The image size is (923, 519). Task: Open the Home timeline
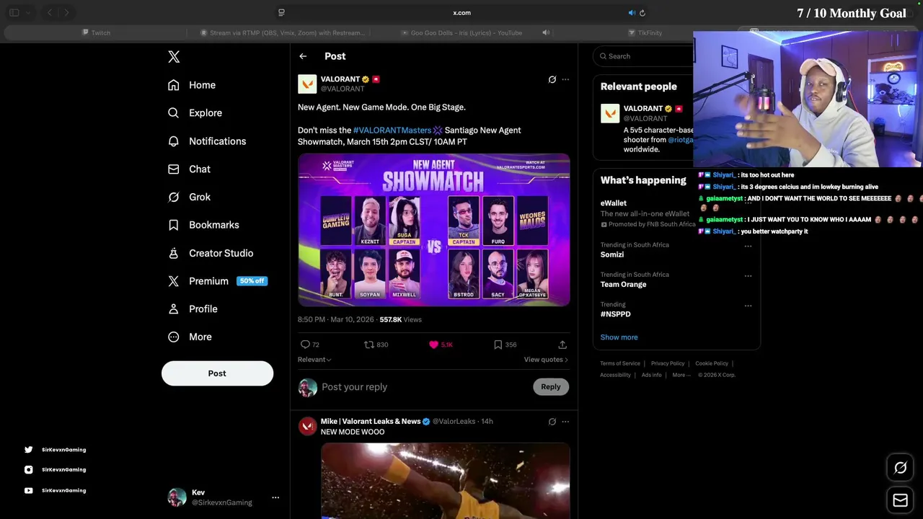tap(192, 85)
